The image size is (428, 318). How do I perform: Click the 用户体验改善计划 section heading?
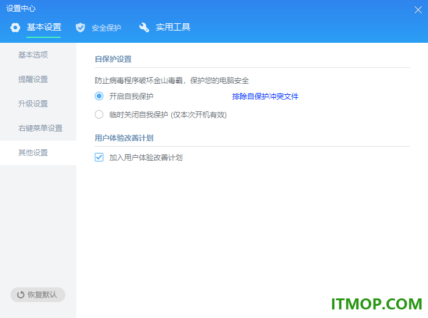point(124,138)
